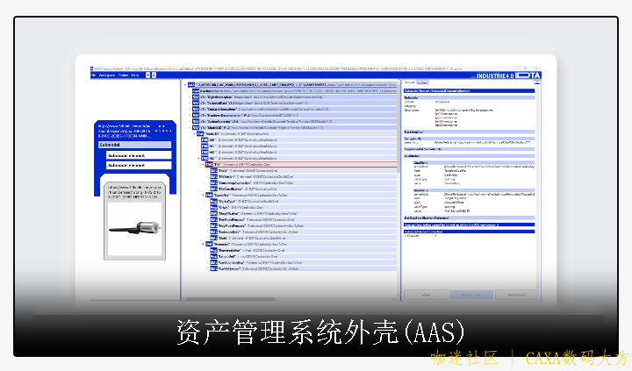Click the Show Content button
Image resolution: width=632 pixels, height=371 pixels.
pyautogui.click(x=517, y=295)
